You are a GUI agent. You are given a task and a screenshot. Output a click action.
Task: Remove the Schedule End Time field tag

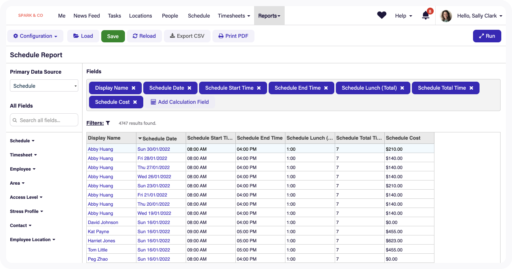point(326,88)
